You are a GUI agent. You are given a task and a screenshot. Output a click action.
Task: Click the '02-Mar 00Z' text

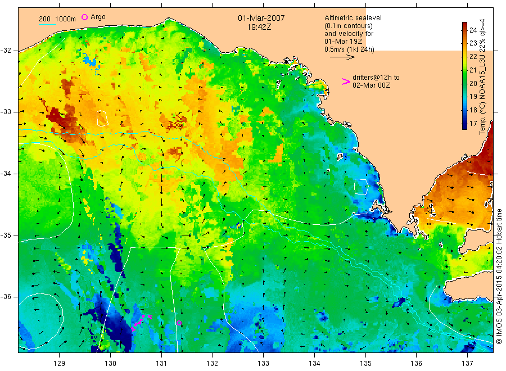click(372, 85)
